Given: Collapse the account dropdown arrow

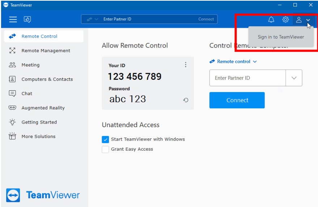Looking at the screenshot, I should (x=308, y=20).
